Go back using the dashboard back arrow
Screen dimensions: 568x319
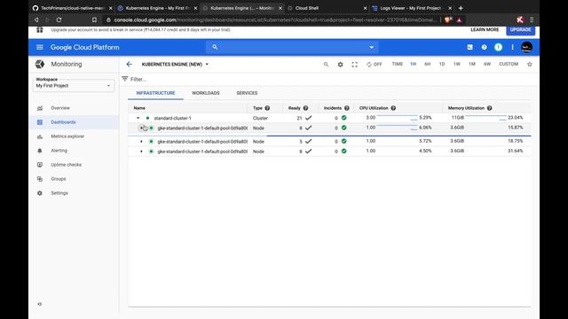(130, 64)
